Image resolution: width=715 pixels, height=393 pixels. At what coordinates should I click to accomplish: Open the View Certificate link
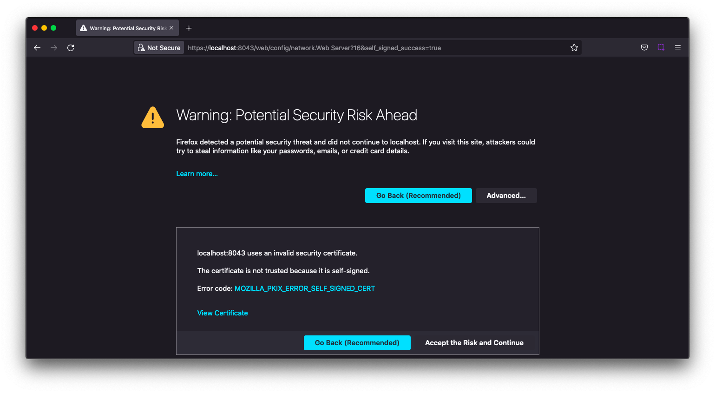pyautogui.click(x=223, y=313)
